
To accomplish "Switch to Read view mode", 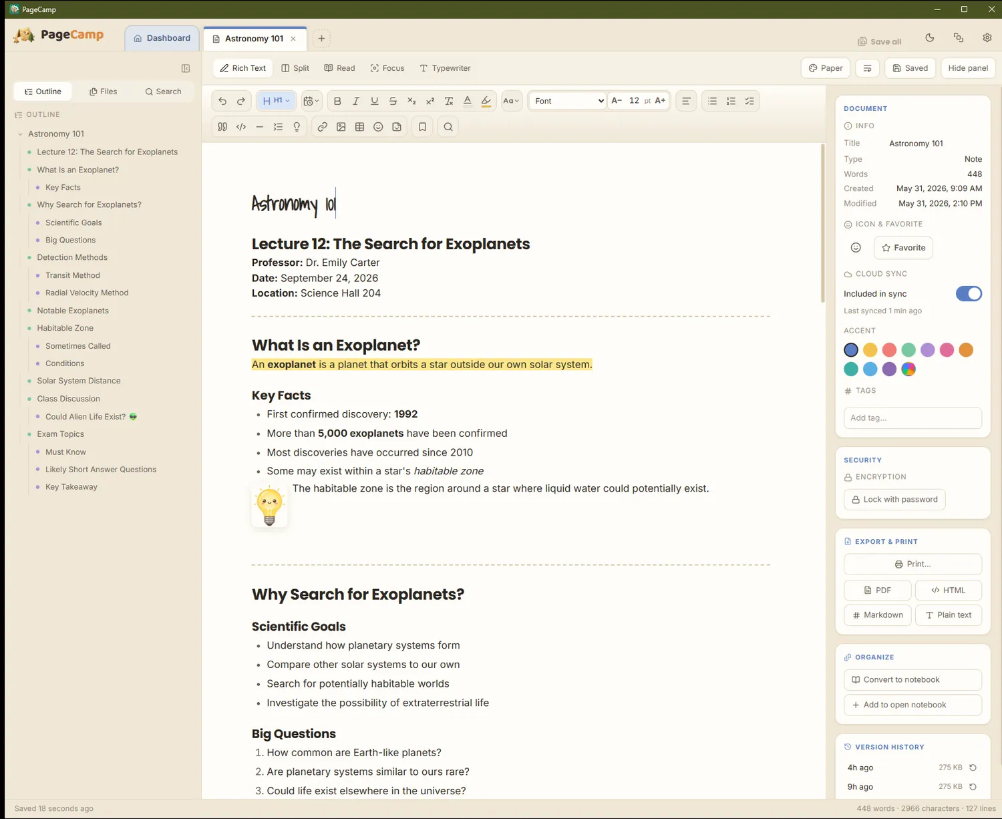I will [339, 68].
